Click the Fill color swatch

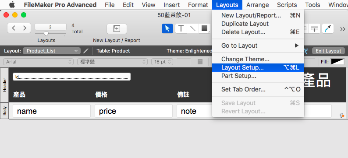337,62
